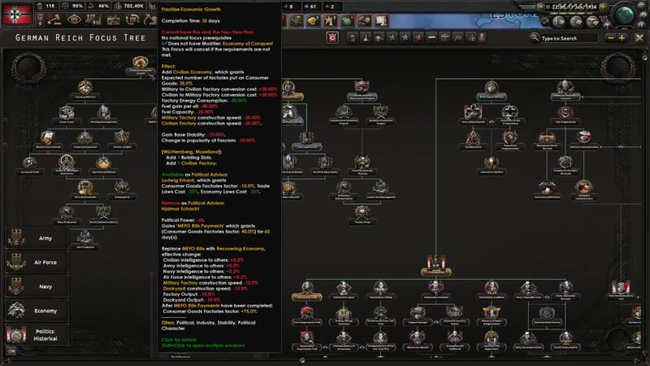Toggle the pause control beside the date
Viewport: 650px width, 366px height.
tap(548, 7)
